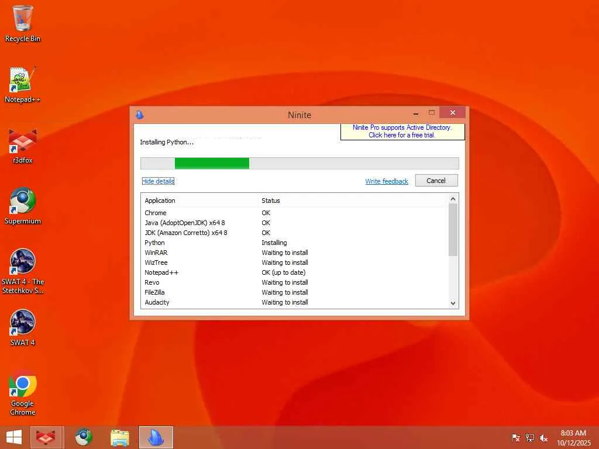Select the JDK (Amazon Corretto) x64 8 row
The image size is (599, 449).
point(294,233)
